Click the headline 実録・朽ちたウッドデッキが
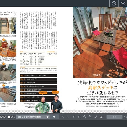This screenshot has height=127, width=127. (102, 83)
